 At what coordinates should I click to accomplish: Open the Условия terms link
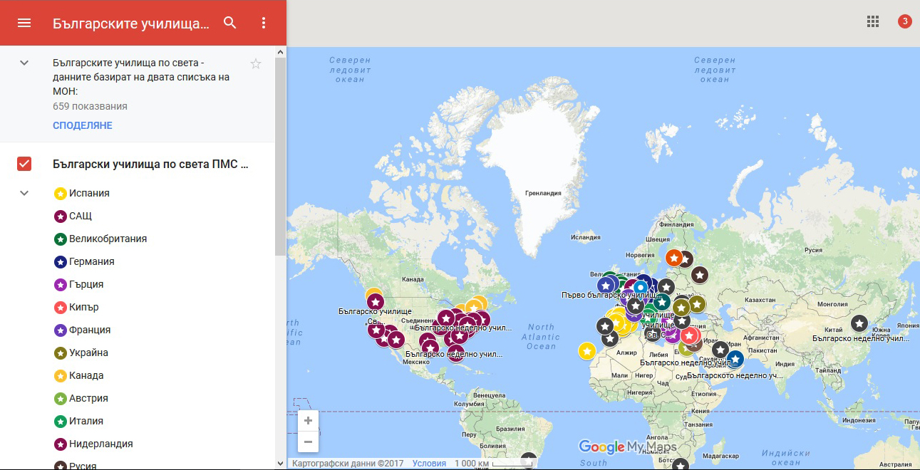coord(429,464)
